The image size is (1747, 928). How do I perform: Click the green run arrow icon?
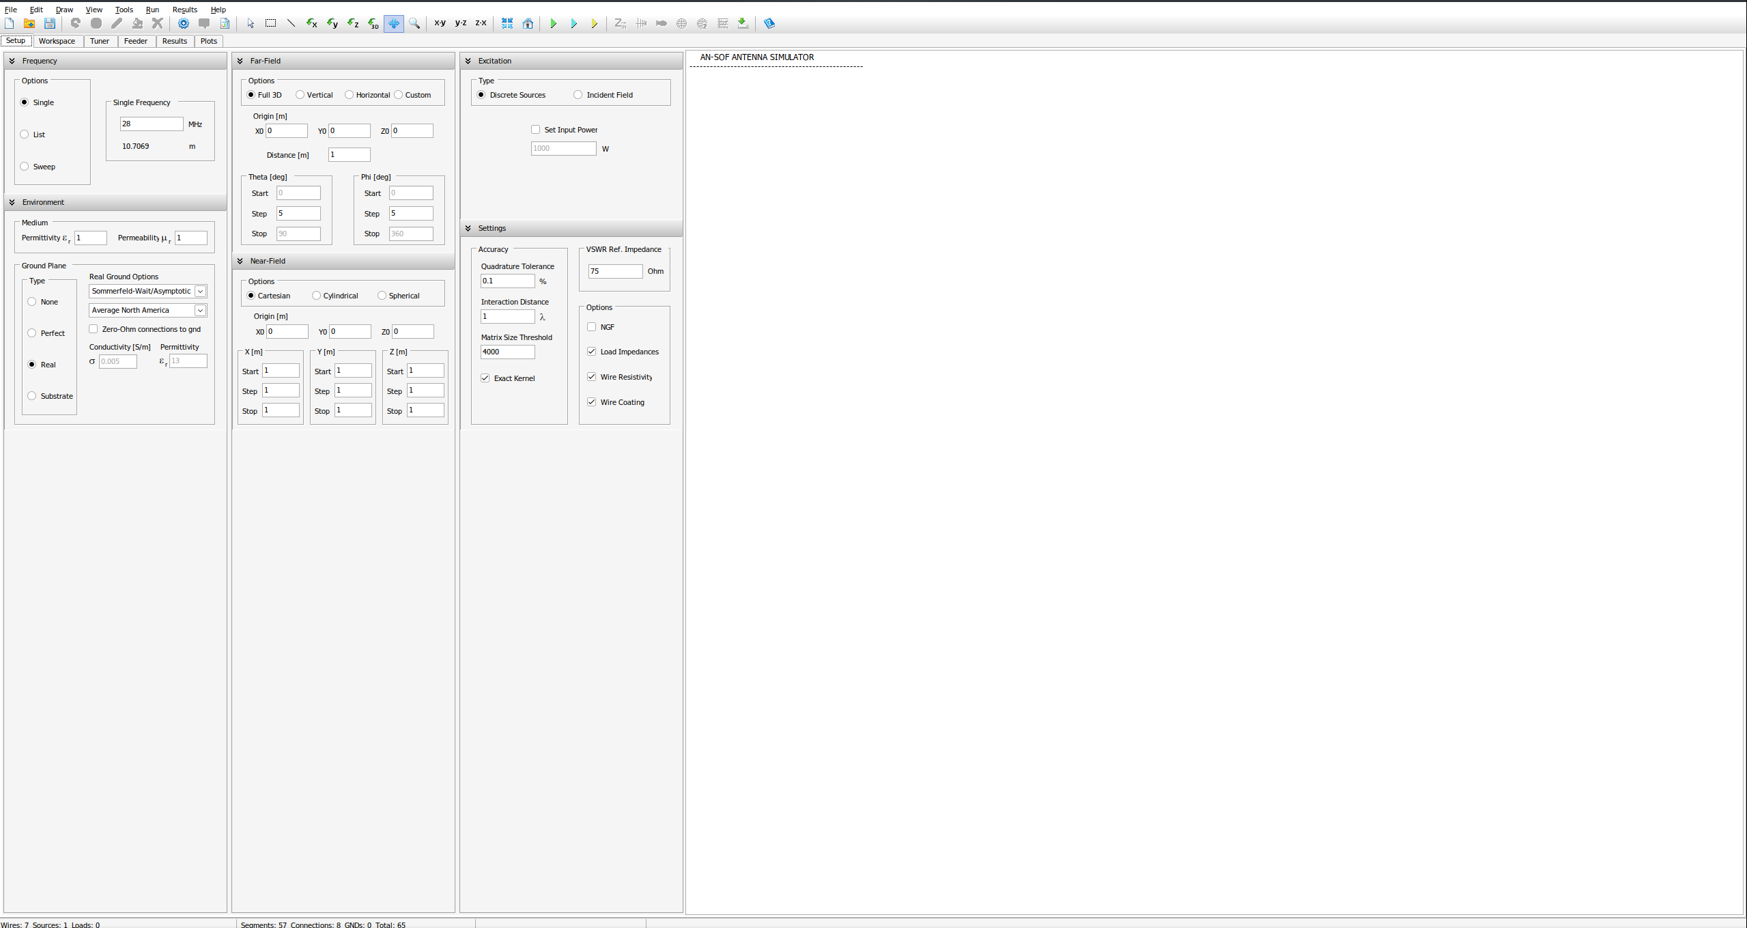point(554,23)
